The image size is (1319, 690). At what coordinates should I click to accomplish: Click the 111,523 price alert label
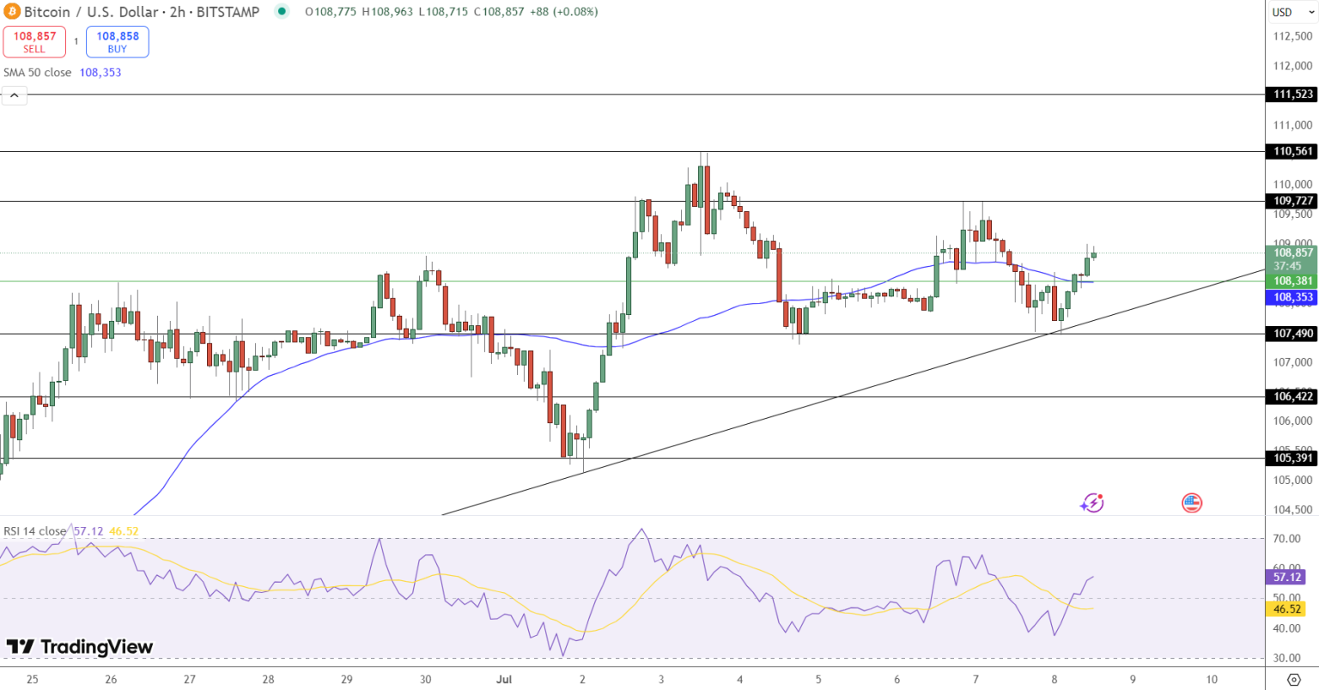(x=1292, y=95)
